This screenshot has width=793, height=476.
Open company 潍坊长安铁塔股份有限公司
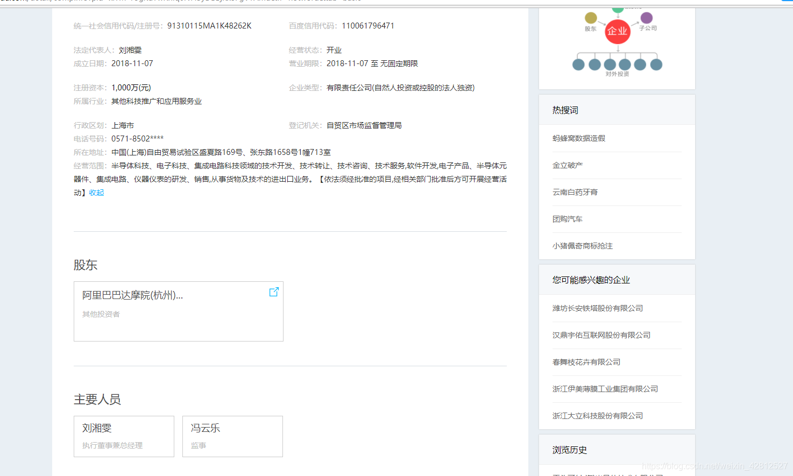tap(598, 308)
